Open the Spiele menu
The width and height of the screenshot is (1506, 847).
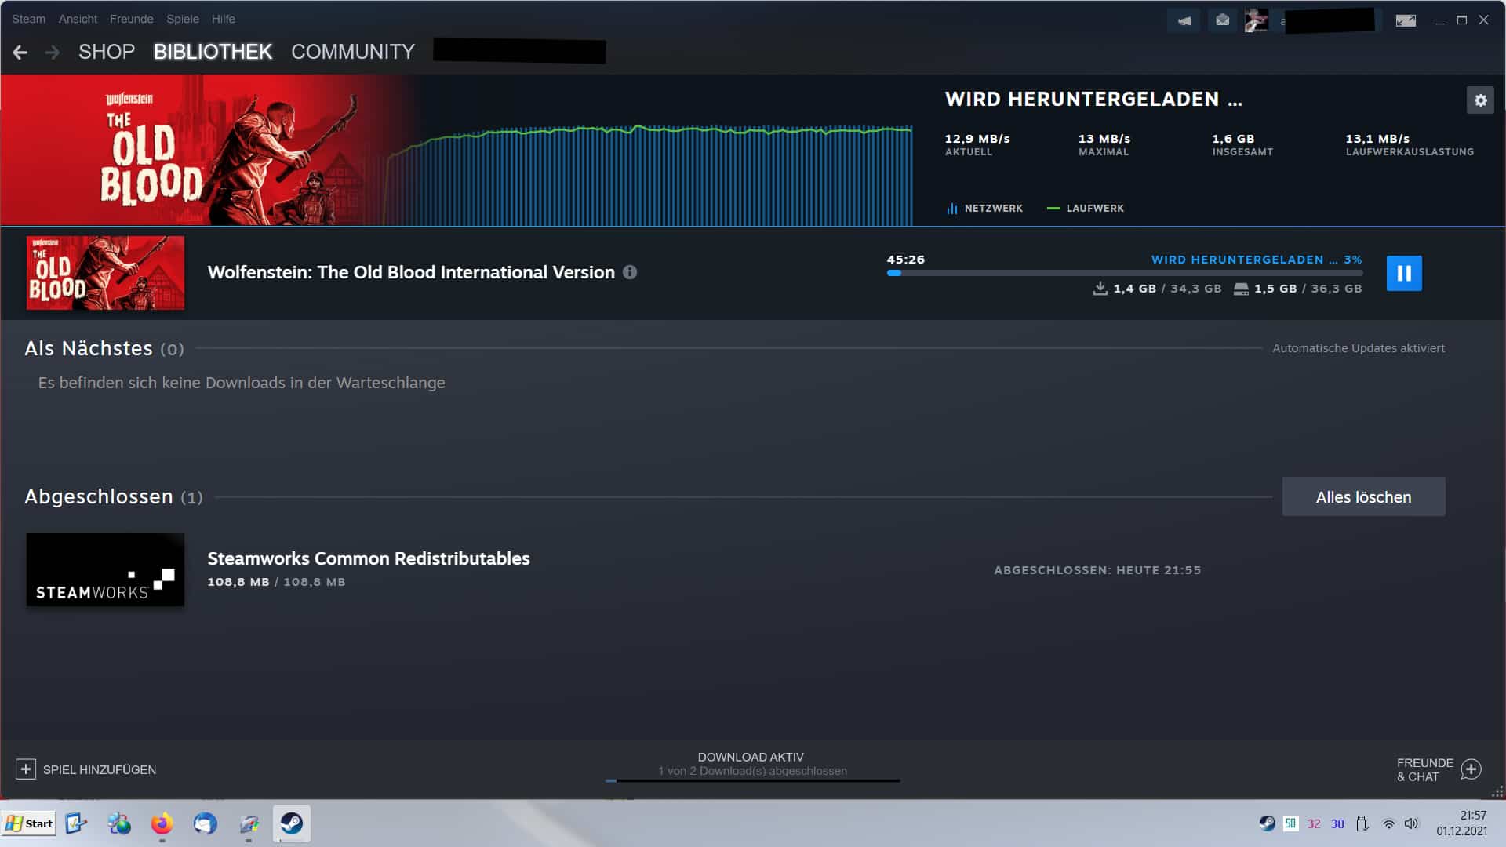pos(182,19)
